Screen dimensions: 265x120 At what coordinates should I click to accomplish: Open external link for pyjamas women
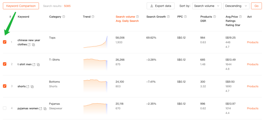[x=41, y=109]
